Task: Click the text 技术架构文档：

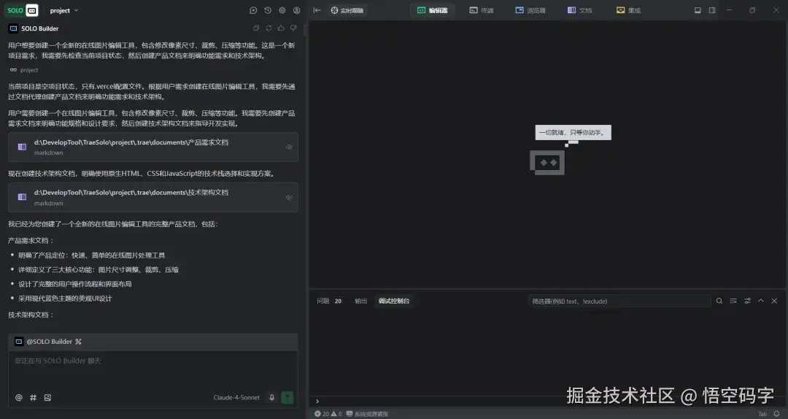Action: tap(31, 315)
